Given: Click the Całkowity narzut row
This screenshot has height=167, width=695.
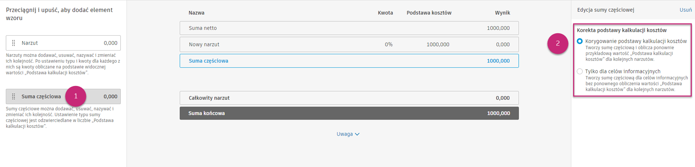Looking at the screenshot, I should 349,98.
